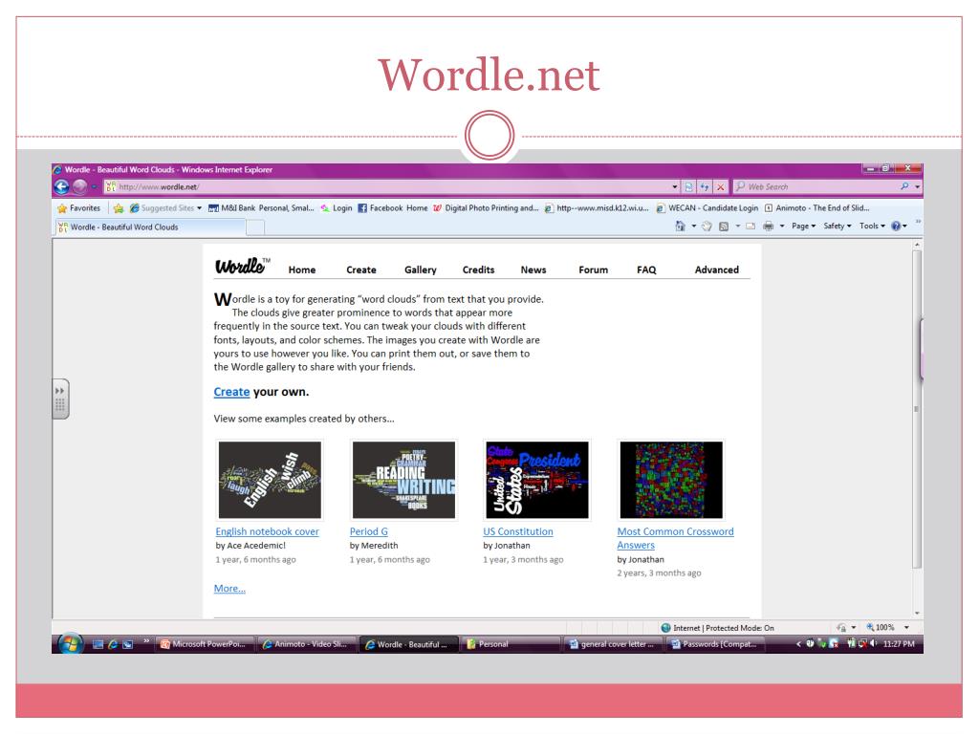Click in the Web Search box
979x734 pixels.
[818, 186]
